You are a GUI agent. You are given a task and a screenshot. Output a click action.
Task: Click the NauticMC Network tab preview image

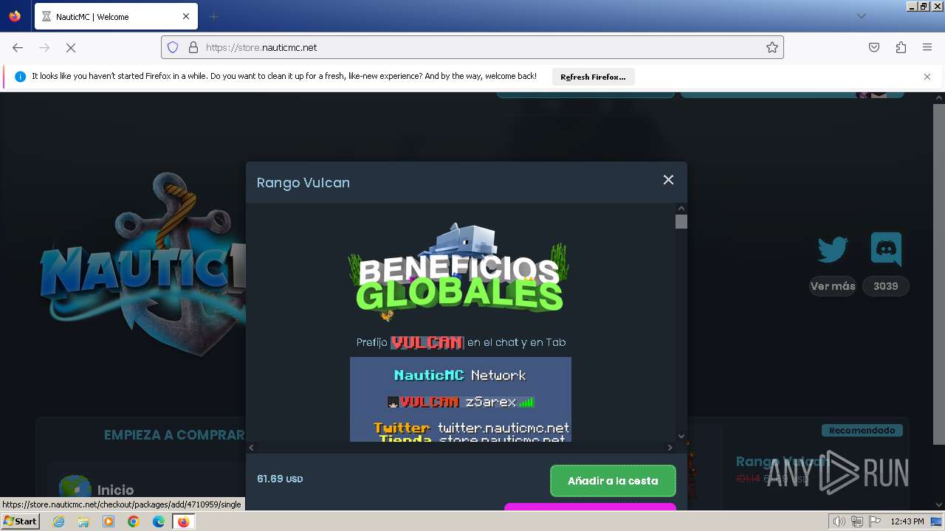click(x=461, y=399)
